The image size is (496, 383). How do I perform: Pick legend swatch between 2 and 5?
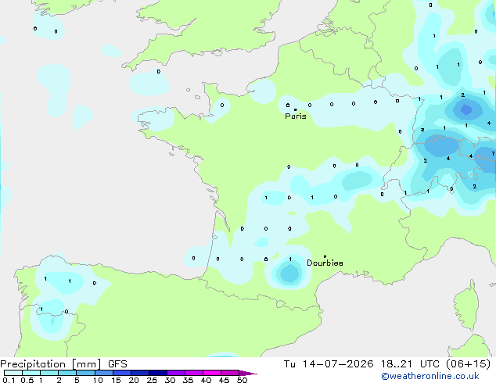click(x=67, y=373)
